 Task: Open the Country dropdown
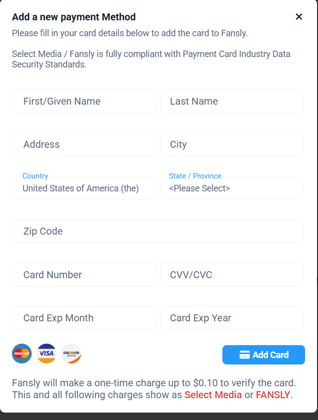pos(85,188)
